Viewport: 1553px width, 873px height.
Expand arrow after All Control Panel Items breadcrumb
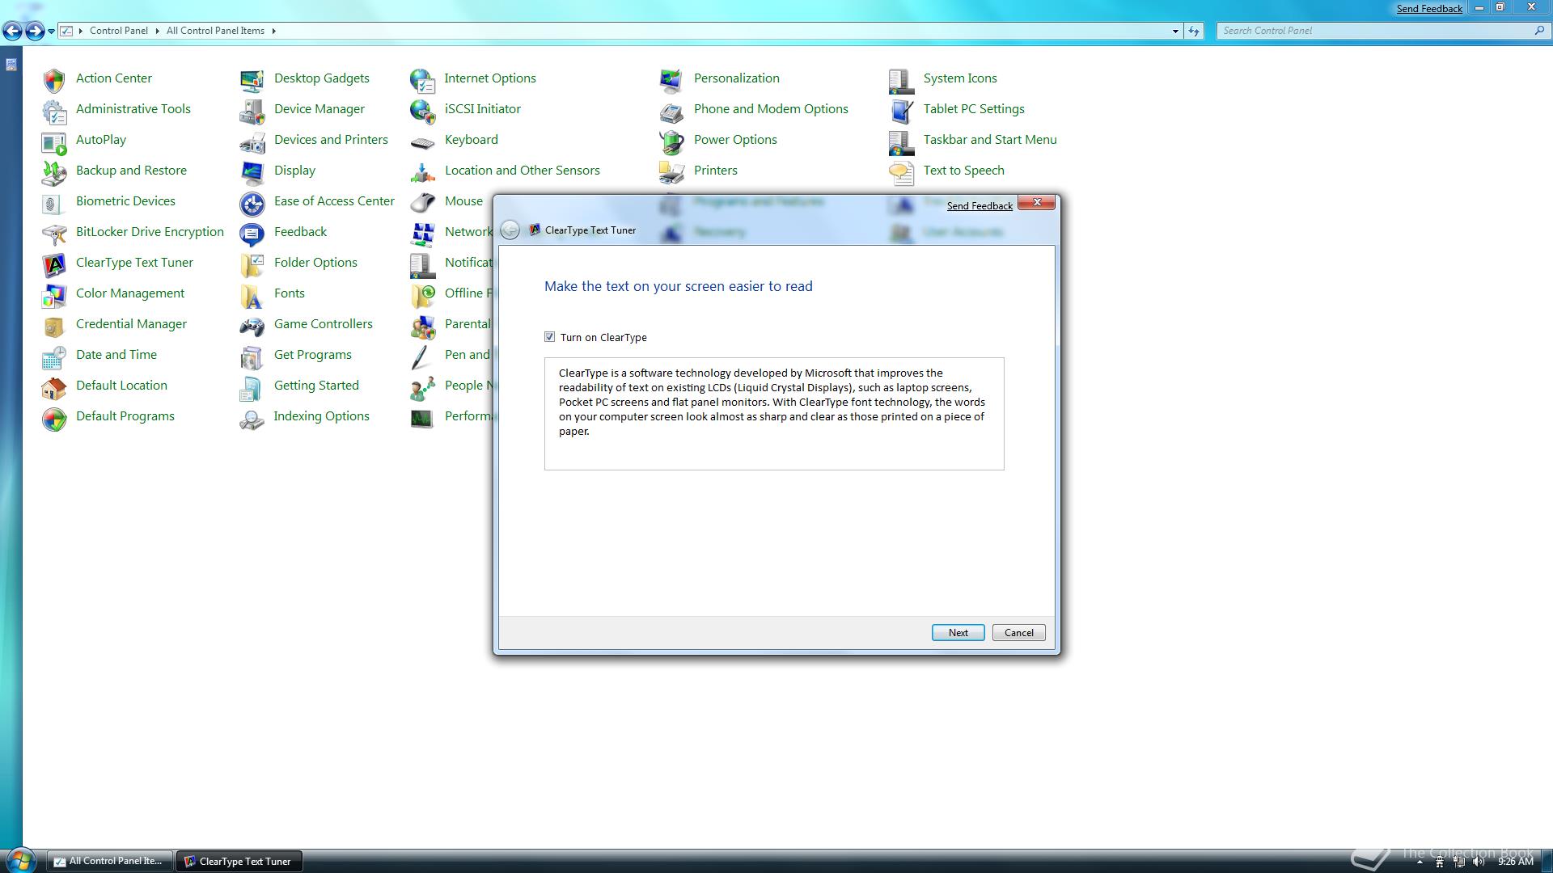pyautogui.click(x=273, y=31)
